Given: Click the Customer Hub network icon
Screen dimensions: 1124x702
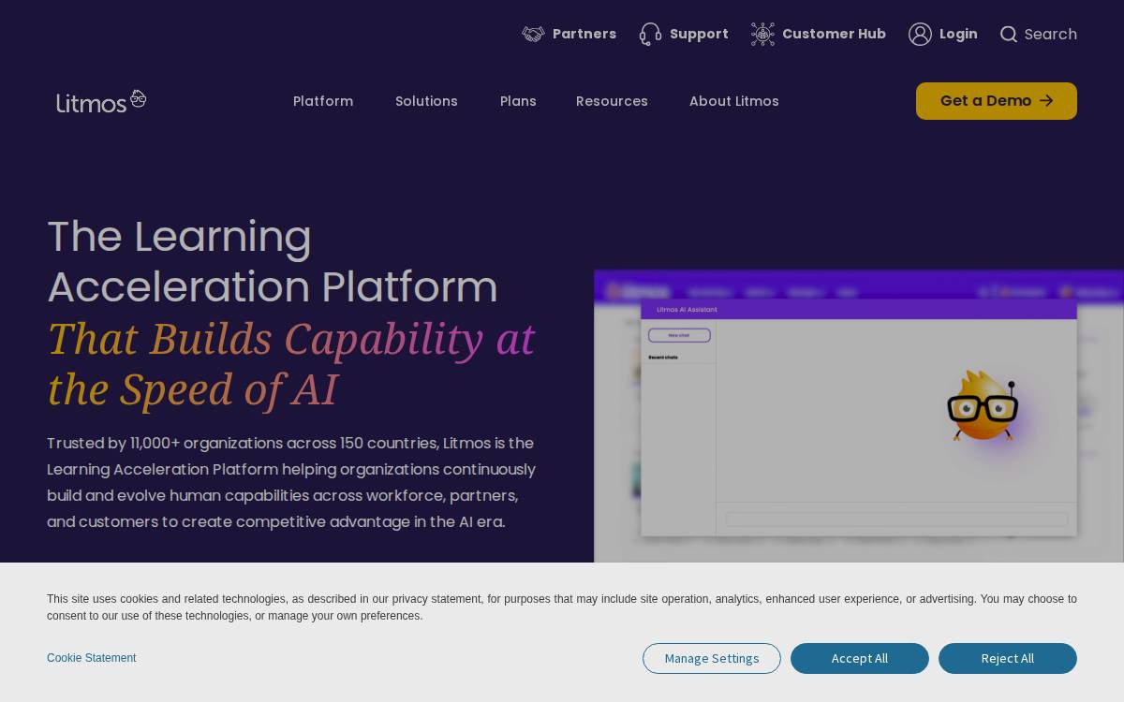Looking at the screenshot, I should [x=762, y=34].
